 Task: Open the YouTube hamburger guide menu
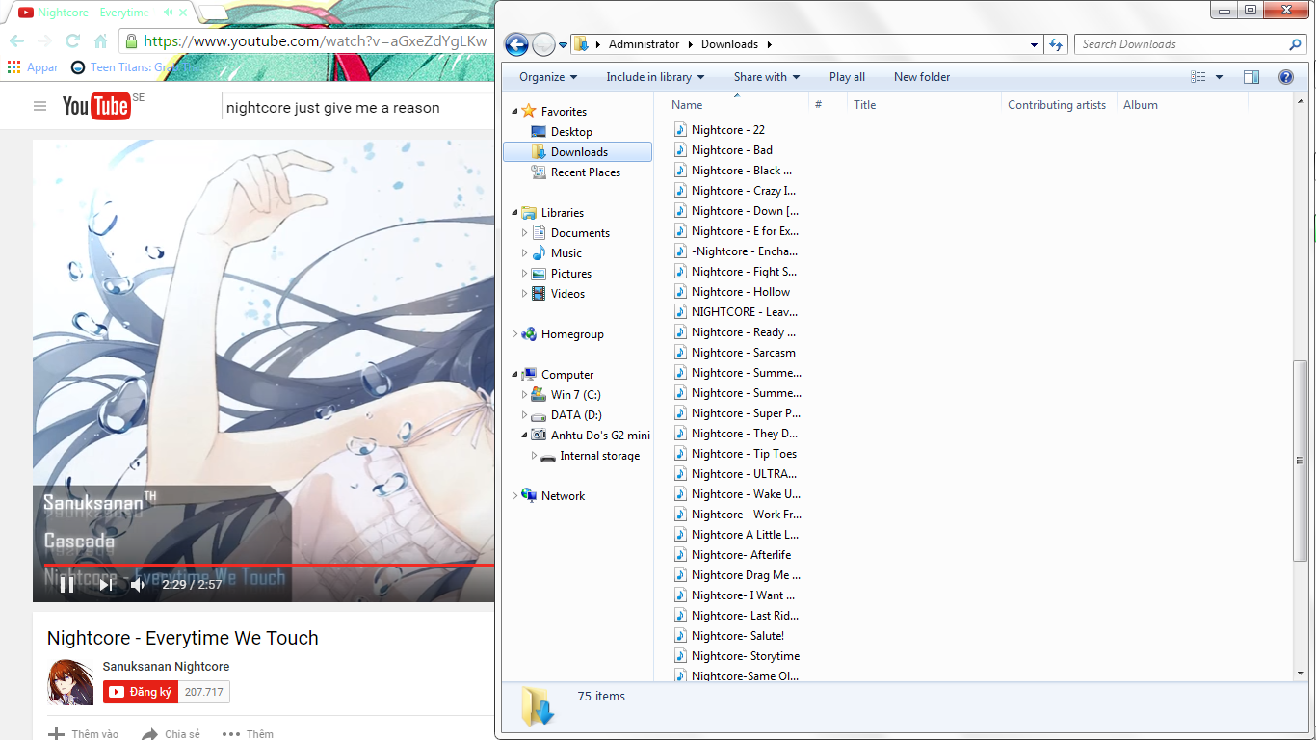39,107
